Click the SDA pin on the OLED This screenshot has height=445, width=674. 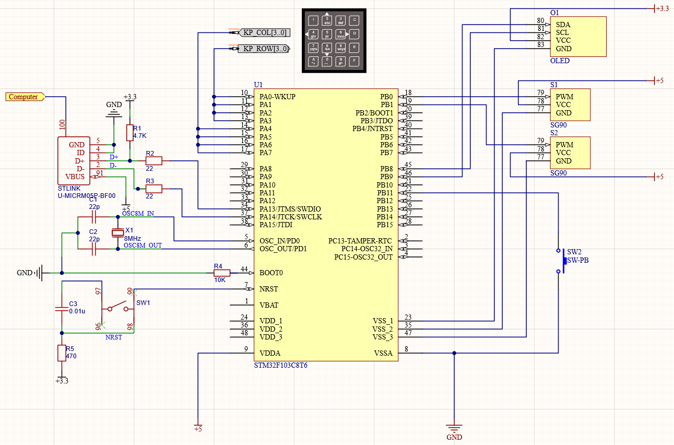[x=563, y=25]
